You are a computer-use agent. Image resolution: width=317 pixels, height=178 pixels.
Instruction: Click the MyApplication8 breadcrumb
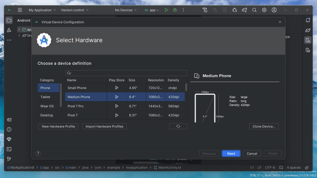pyautogui.click(x=21, y=167)
